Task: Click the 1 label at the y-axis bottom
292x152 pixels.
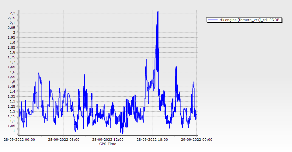Action: click(14, 131)
